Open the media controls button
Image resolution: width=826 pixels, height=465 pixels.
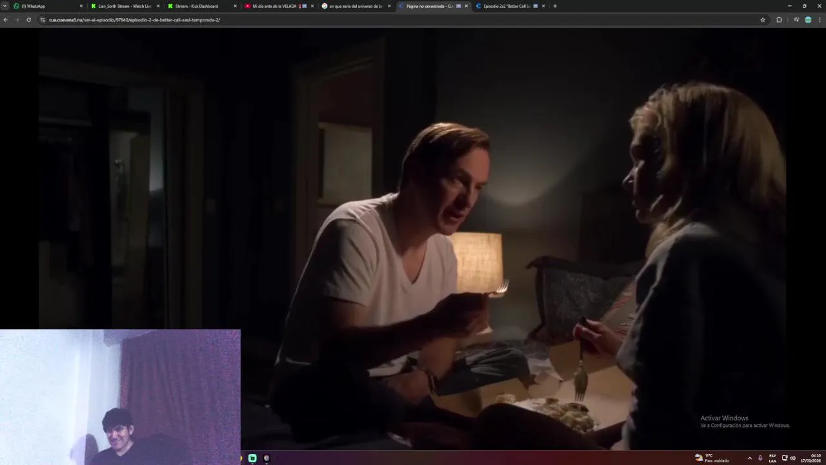coord(796,20)
